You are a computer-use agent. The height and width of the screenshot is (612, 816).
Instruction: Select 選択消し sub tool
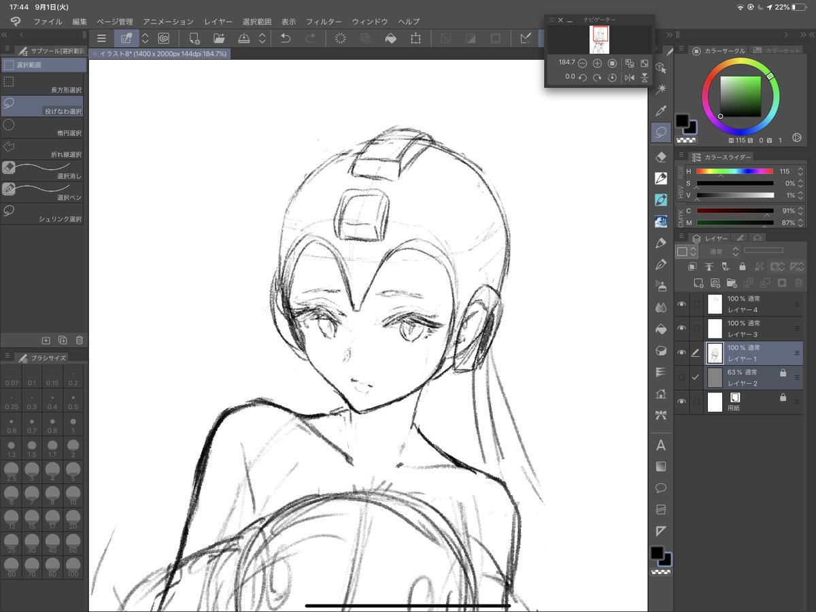[44, 171]
